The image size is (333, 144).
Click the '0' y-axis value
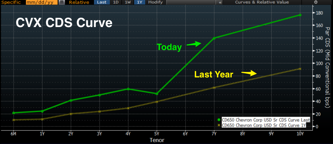coord(317,127)
